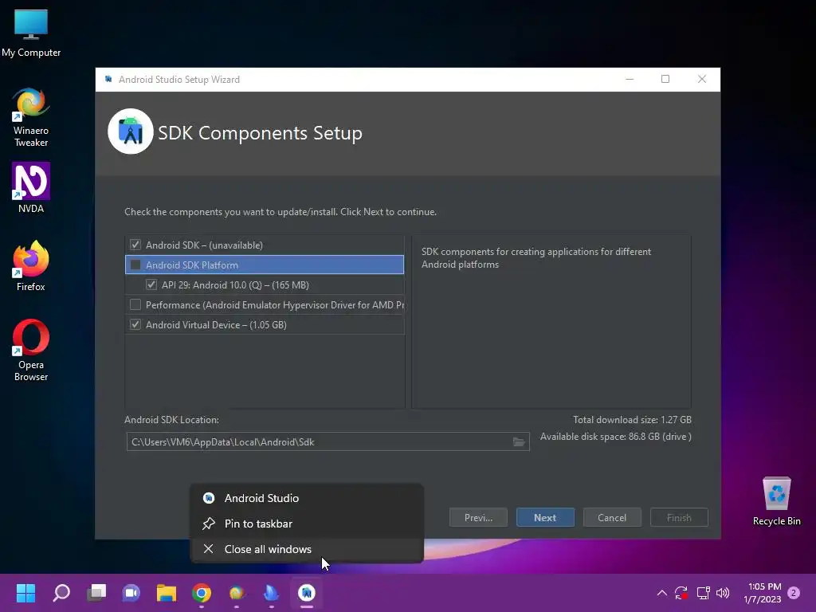Open Firefox desktop shortcut

(x=31, y=266)
